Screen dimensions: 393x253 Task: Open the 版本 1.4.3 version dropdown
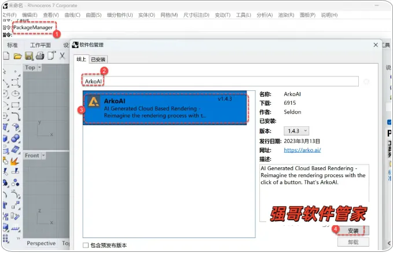(296, 131)
